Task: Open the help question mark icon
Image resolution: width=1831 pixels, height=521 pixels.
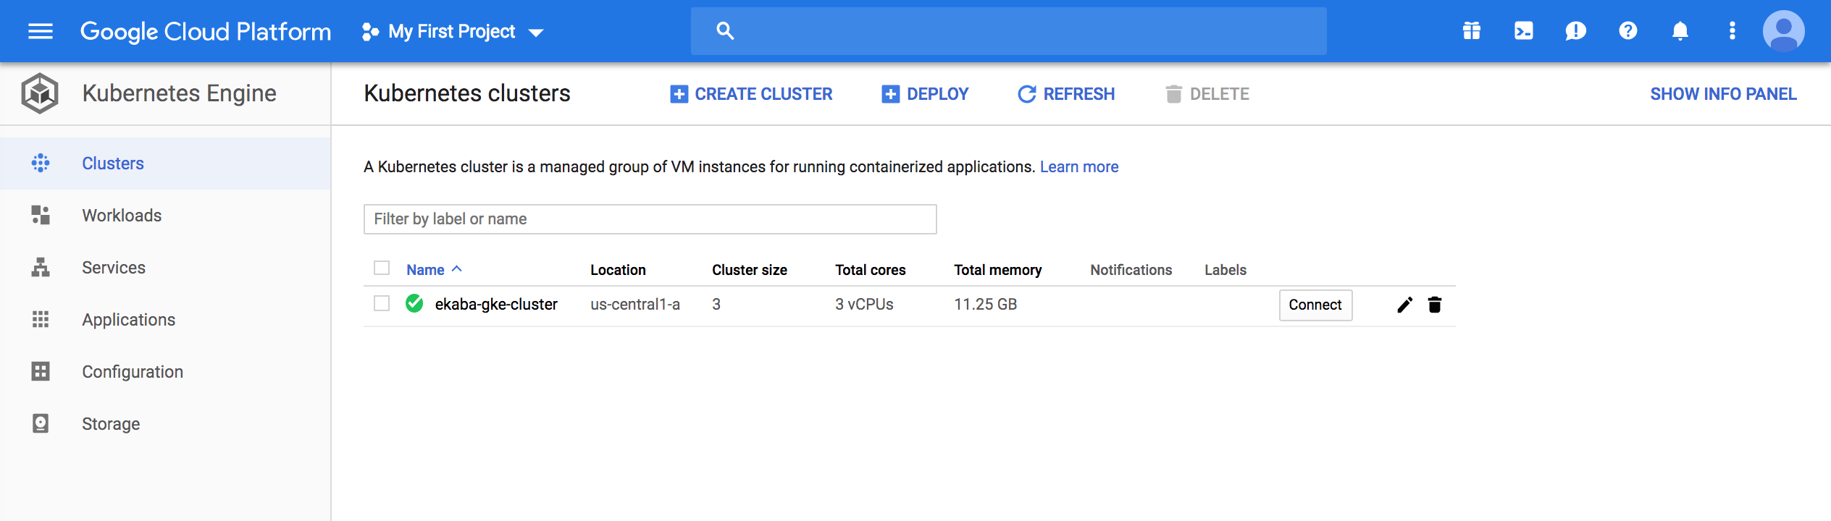Action: (x=1627, y=31)
